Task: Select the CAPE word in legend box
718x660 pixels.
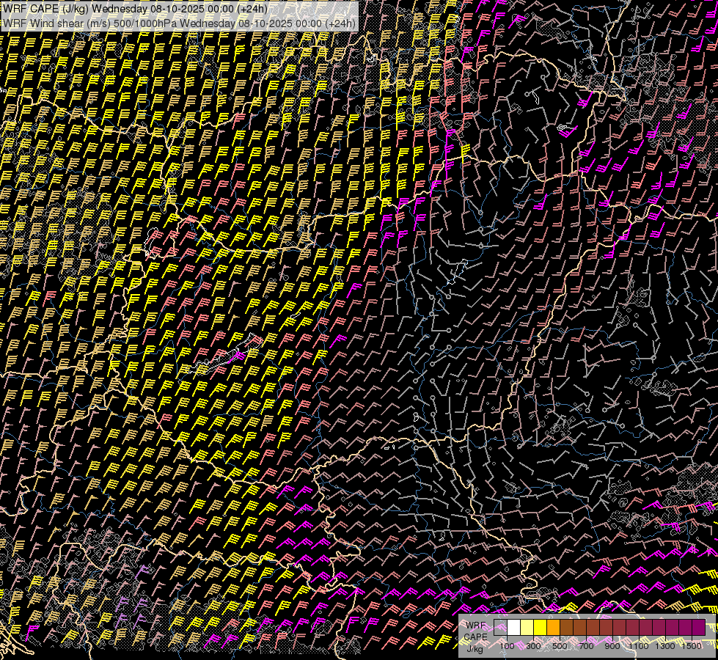Action: click(x=477, y=637)
